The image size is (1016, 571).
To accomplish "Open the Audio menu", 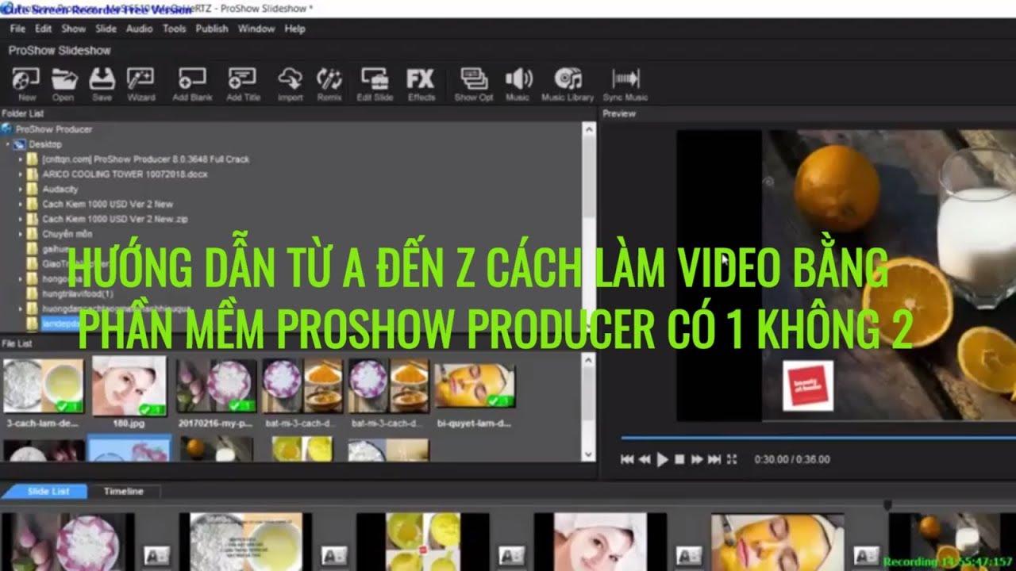I will pos(140,29).
